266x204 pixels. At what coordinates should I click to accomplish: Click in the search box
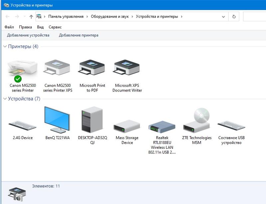pyautogui.click(x=254, y=17)
